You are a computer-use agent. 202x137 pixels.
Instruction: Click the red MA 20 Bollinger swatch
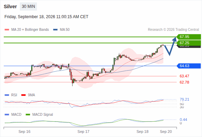pos(7,30)
